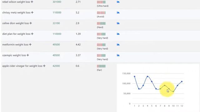Select keyword 'ozempic weight loss'
This screenshot has width=200, height=112.
pyautogui.click(x=14, y=55)
